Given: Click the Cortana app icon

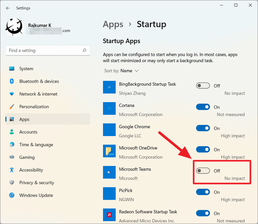Looking at the screenshot, I should pyautogui.click(x=109, y=109).
